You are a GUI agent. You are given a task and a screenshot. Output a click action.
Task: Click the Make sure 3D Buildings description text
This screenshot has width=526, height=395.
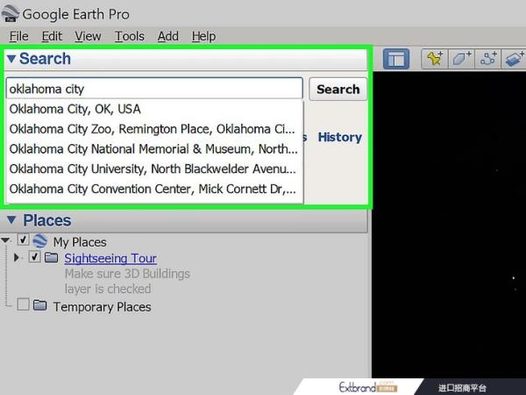coord(127,281)
